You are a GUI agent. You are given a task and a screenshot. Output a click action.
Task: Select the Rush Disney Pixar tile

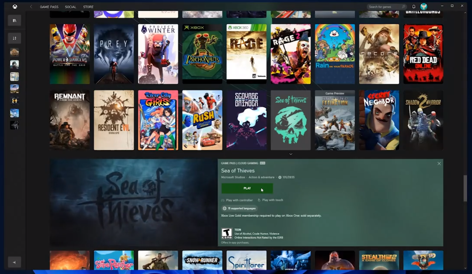pos(202,120)
